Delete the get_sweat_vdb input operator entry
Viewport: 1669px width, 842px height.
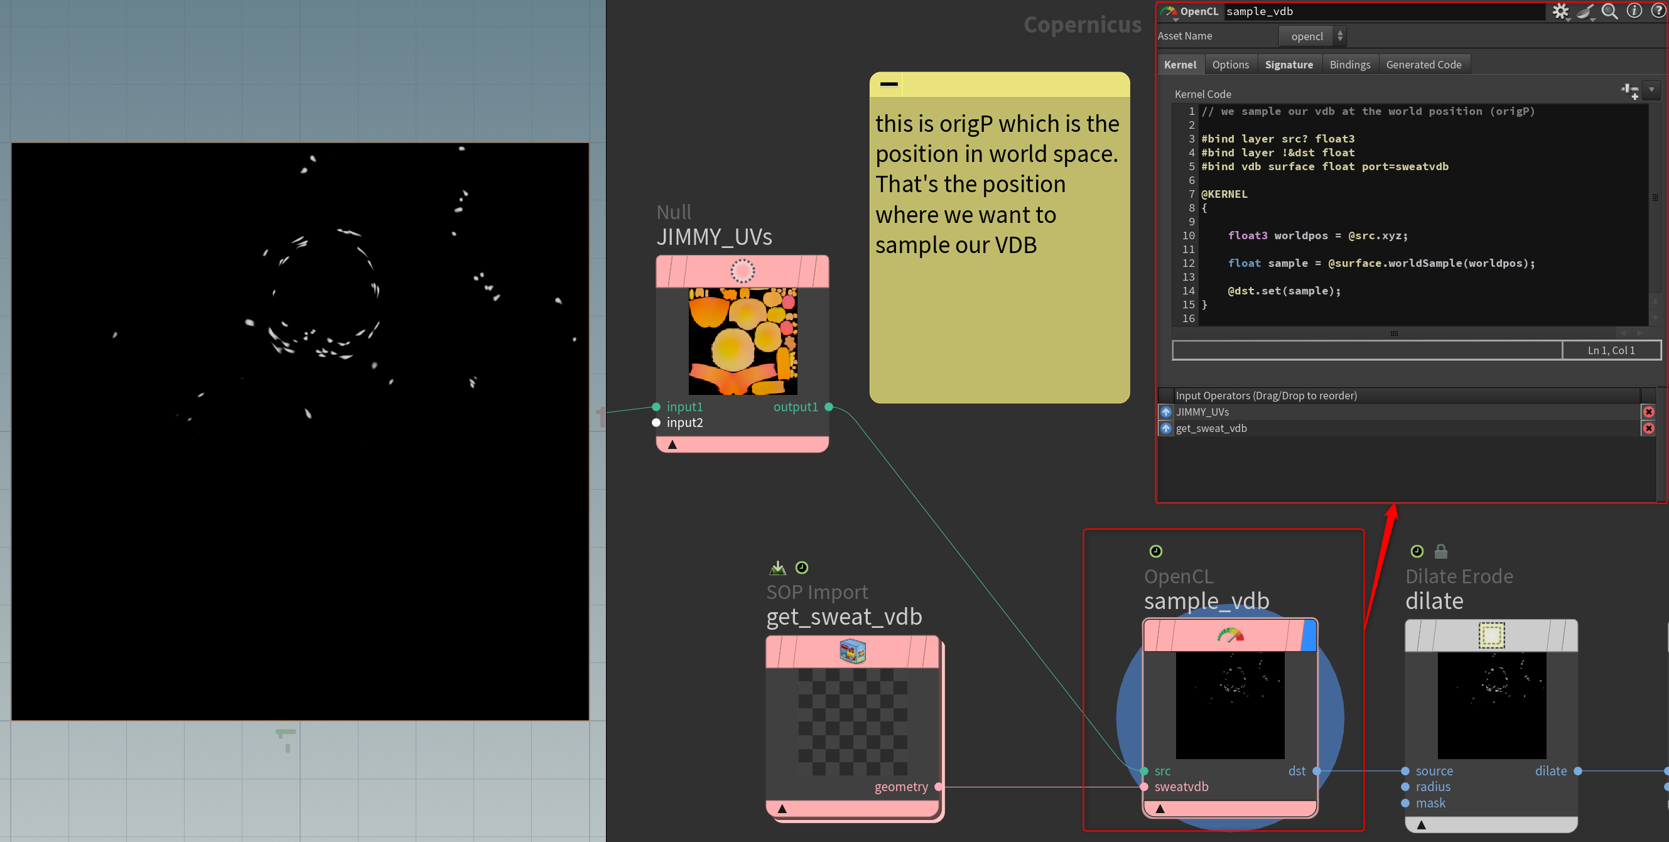click(x=1649, y=428)
